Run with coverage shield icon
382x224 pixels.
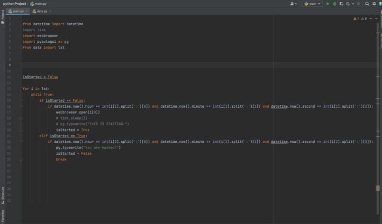341,4
